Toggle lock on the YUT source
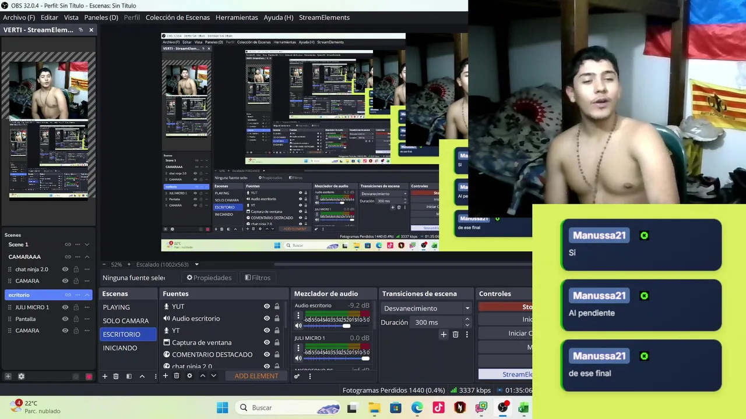The image size is (746, 419). 277,307
